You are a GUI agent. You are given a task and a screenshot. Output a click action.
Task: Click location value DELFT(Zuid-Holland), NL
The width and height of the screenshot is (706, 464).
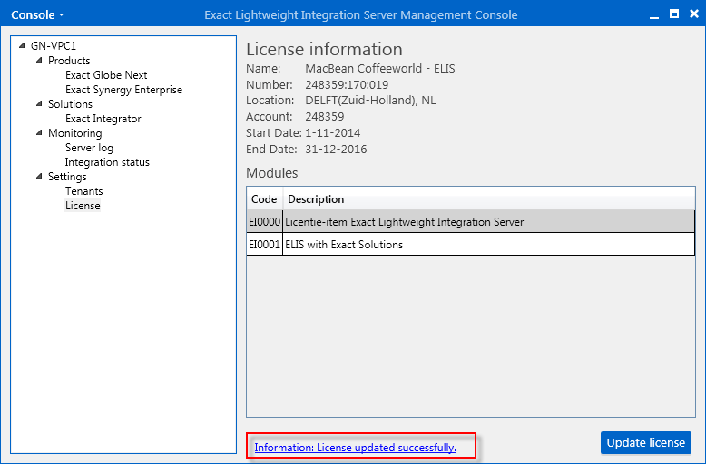[x=370, y=101]
